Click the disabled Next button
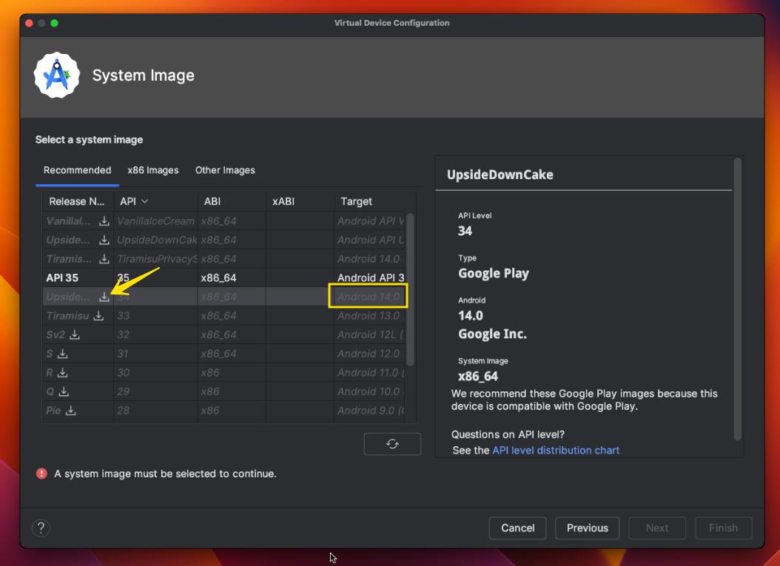Image resolution: width=780 pixels, height=566 pixels. tap(657, 528)
